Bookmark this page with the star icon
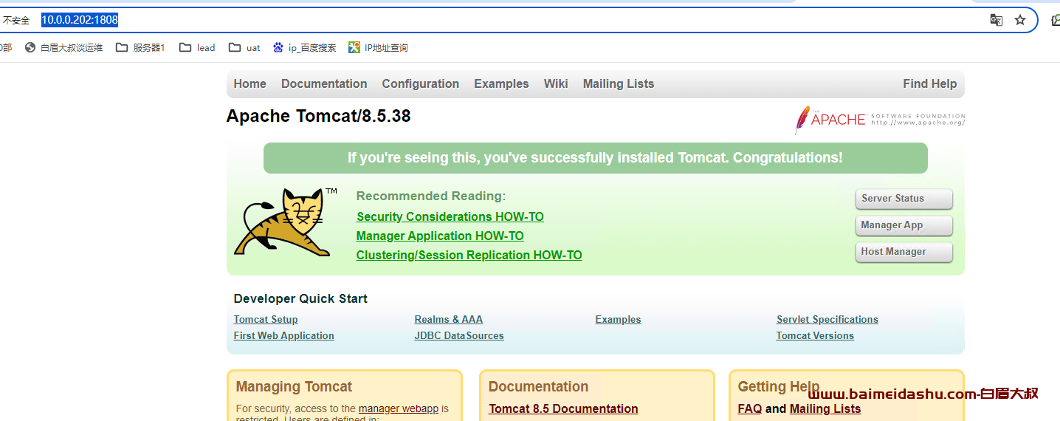This screenshot has width=1060, height=421. pyautogui.click(x=1020, y=20)
